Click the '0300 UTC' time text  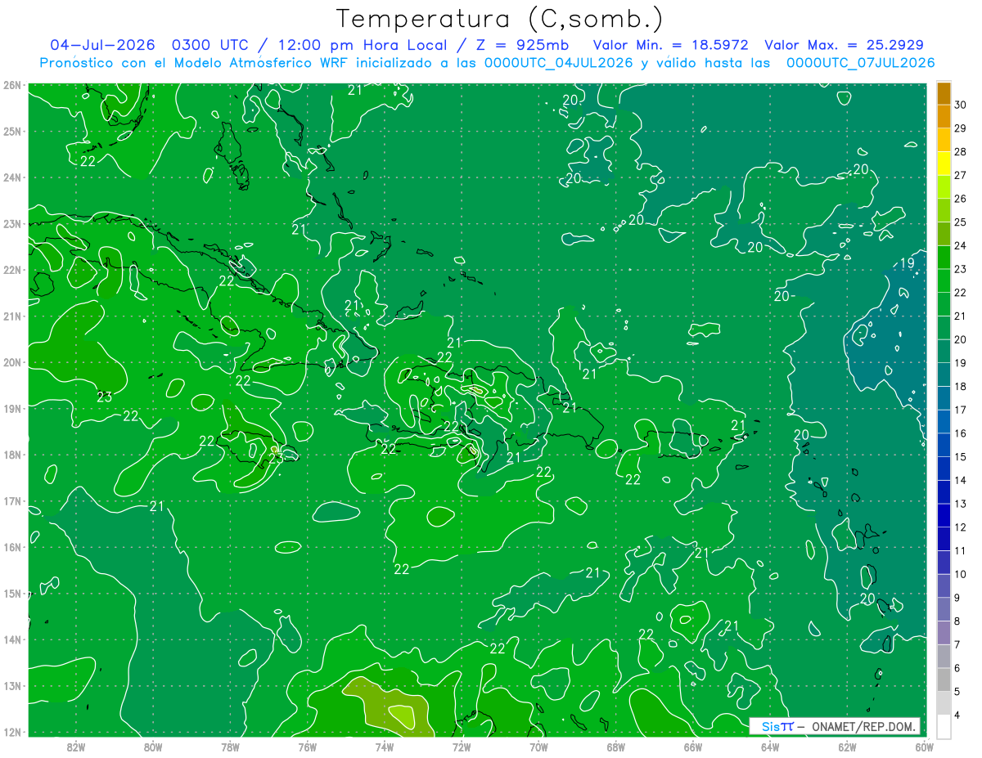pyautogui.click(x=212, y=45)
